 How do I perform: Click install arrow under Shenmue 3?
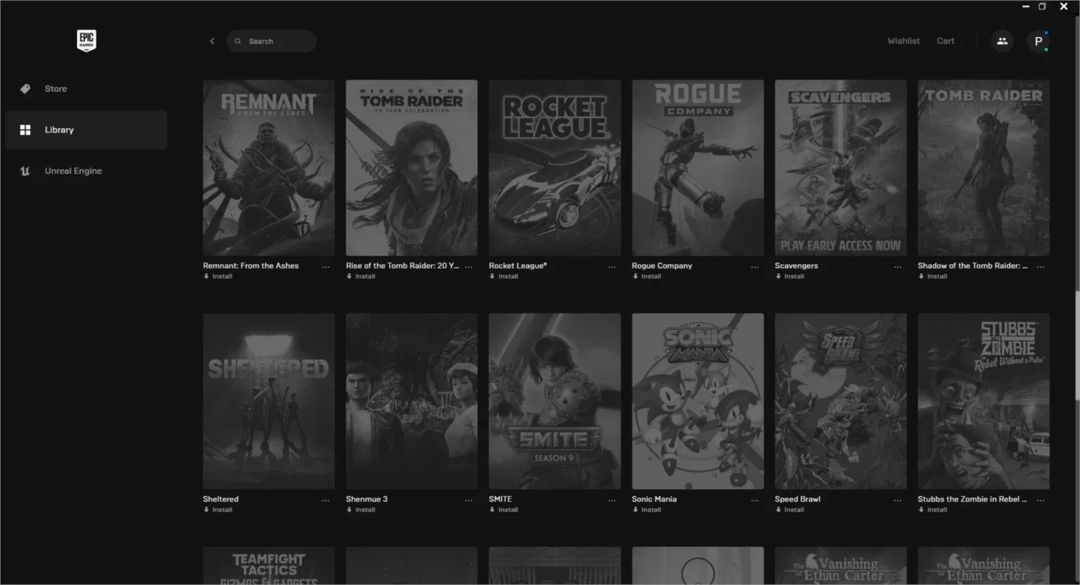pyautogui.click(x=349, y=509)
